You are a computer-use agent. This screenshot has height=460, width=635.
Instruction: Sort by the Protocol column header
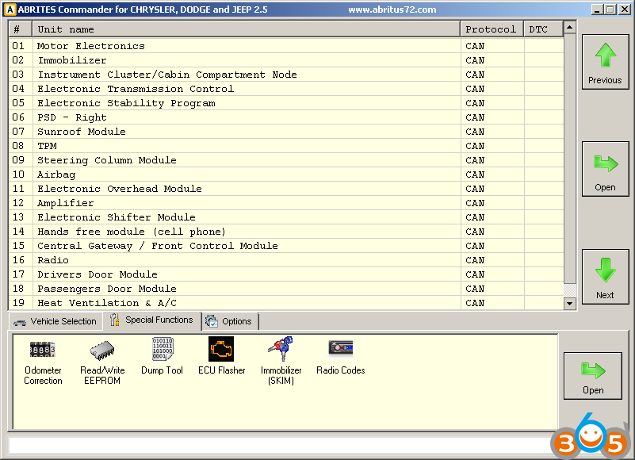point(491,29)
